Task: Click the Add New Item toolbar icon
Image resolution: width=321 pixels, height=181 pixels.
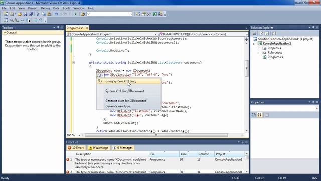Action: 12,14
